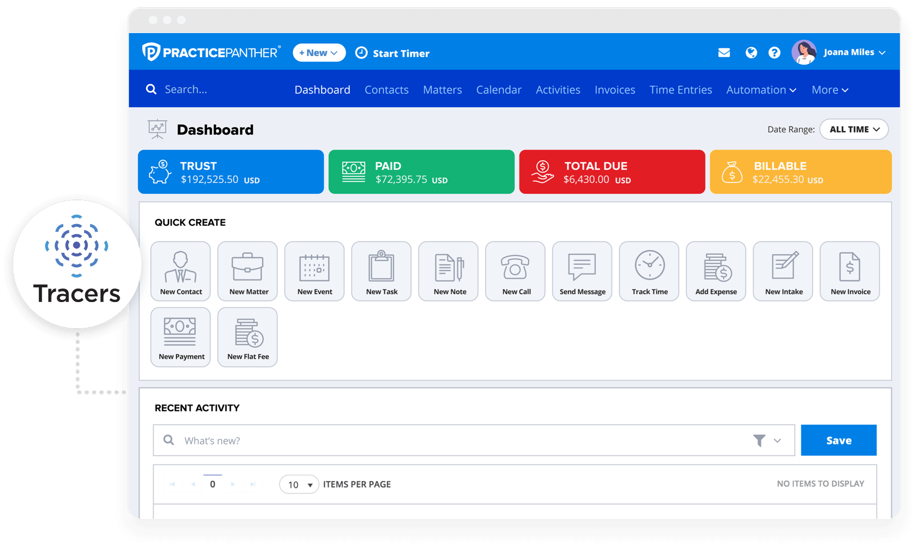
Task: Create a New Event using the calendar icon
Action: (314, 271)
